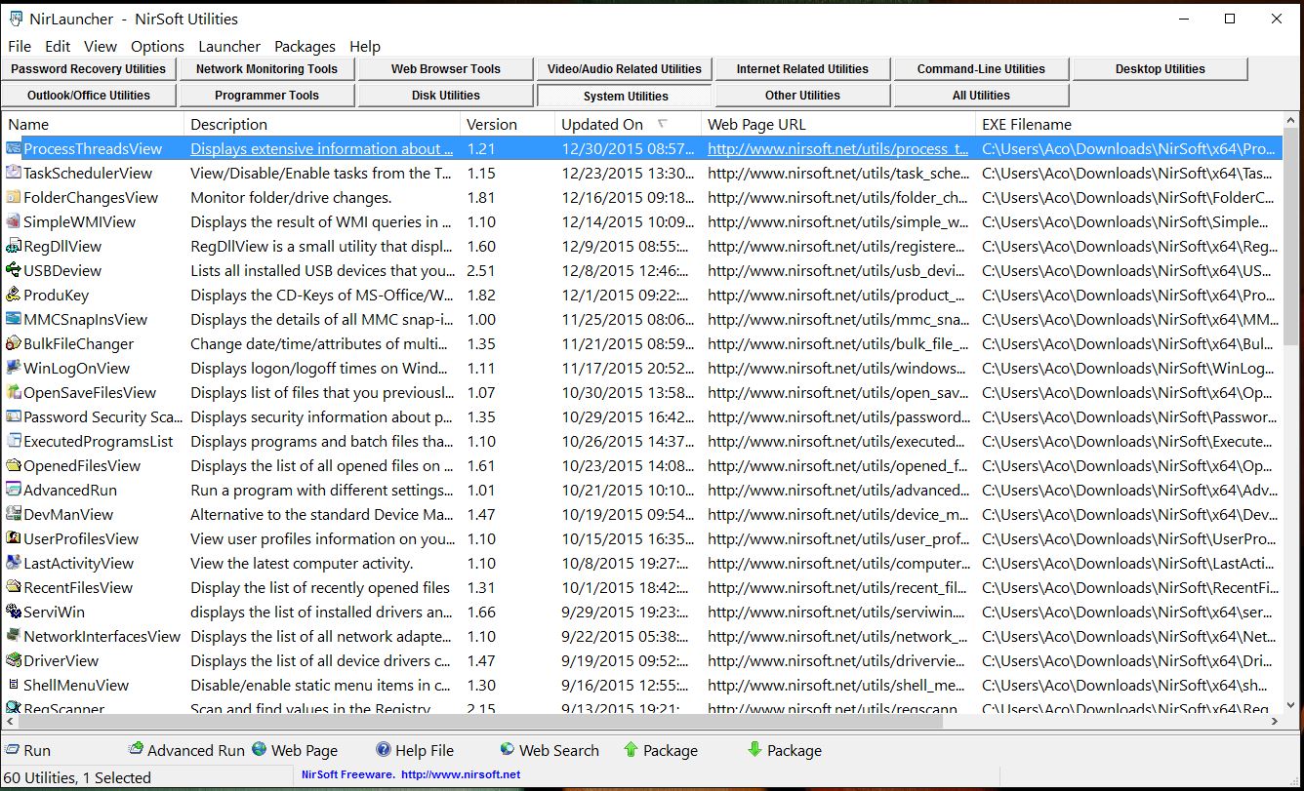The height and width of the screenshot is (791, 1304).
Task: Click the ServiWin utility icon
Action: click(14, 612)
